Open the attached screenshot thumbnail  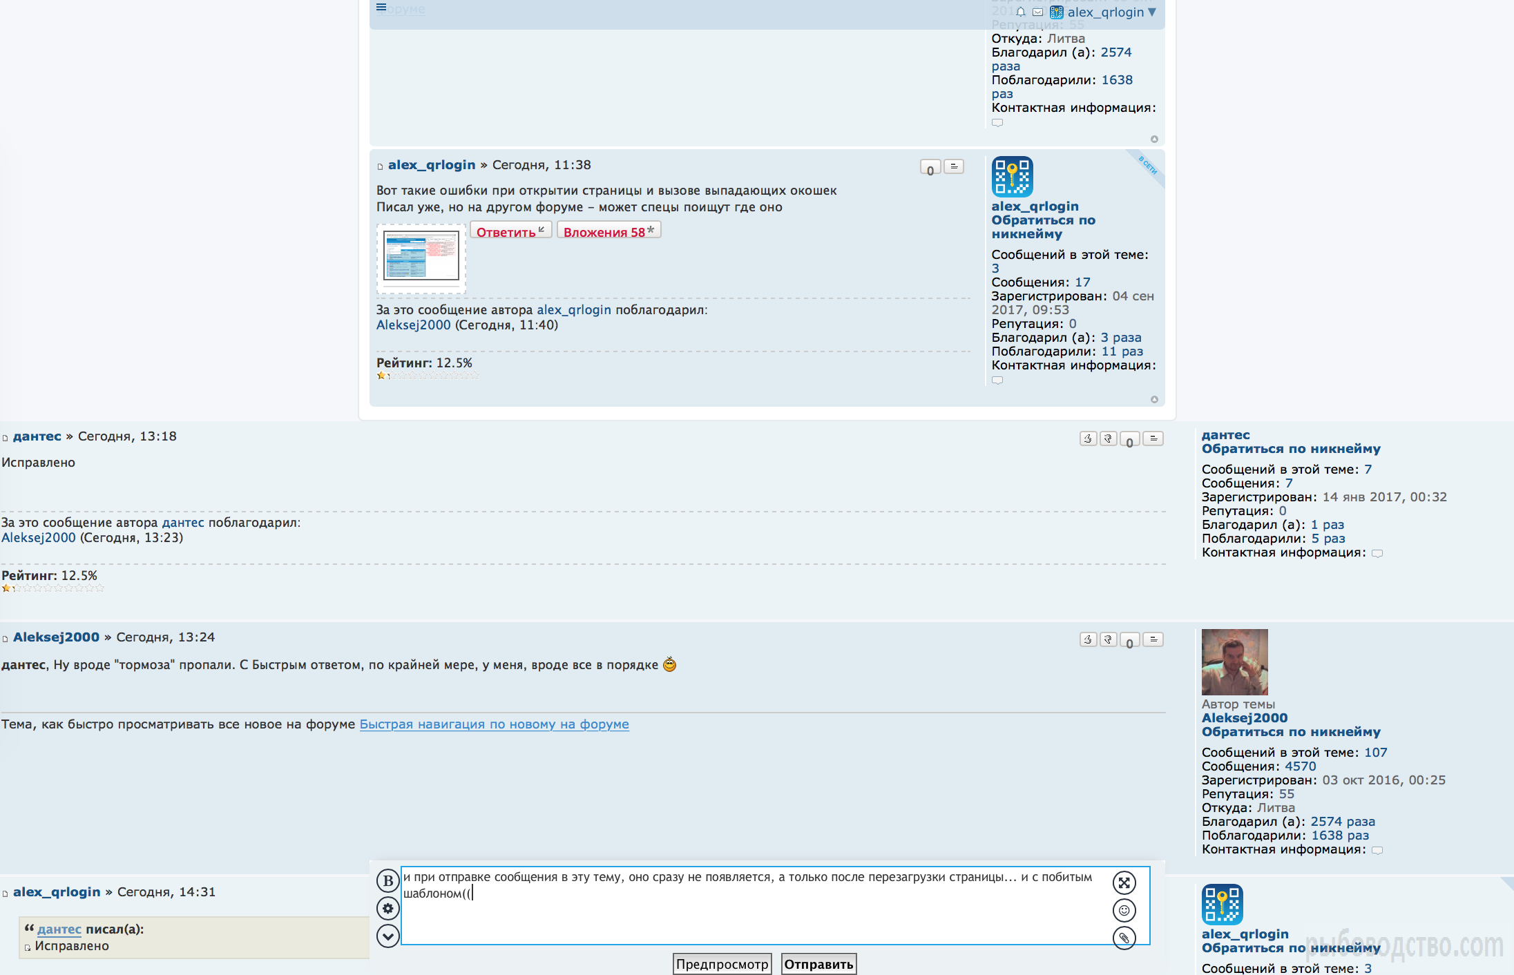421,256
